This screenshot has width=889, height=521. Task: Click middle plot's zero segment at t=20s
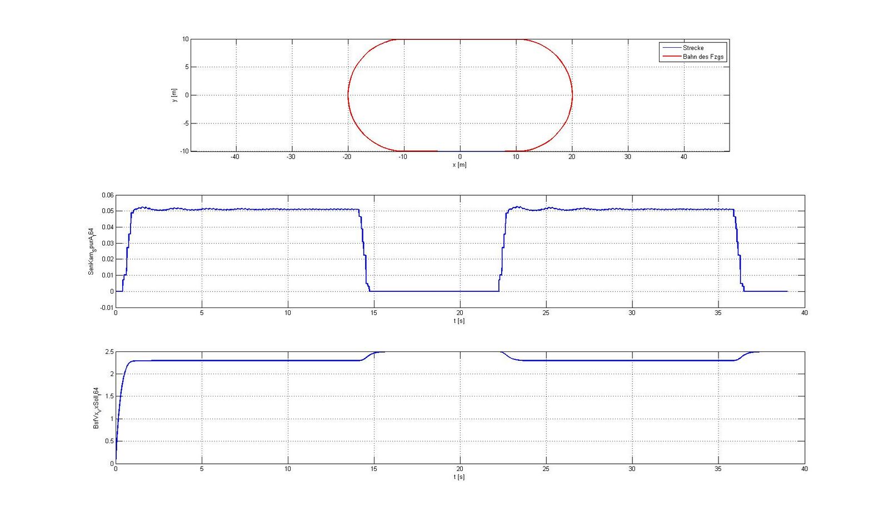click(460, 291)
